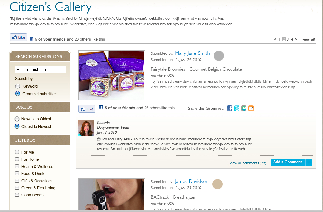Image resolution: width=323 pixels, height=212 pixels.
Task: Share this Grommet on Facebook
Action: pos(229,108)
